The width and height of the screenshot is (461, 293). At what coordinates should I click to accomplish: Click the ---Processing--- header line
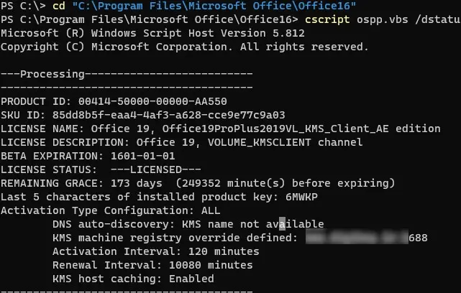(127, 74)
